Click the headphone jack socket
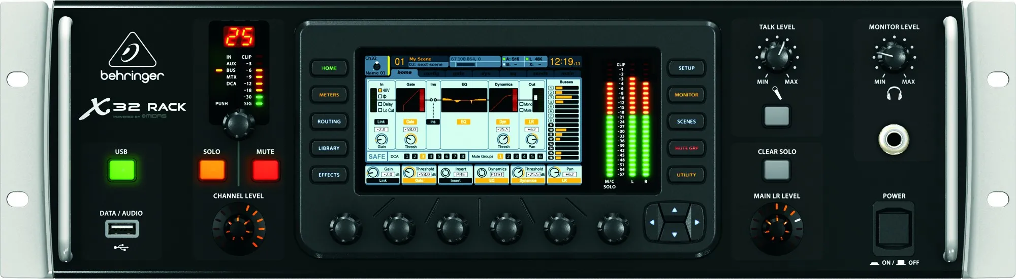The height and width of the screenshot is (279, 1016). (894, 139)
